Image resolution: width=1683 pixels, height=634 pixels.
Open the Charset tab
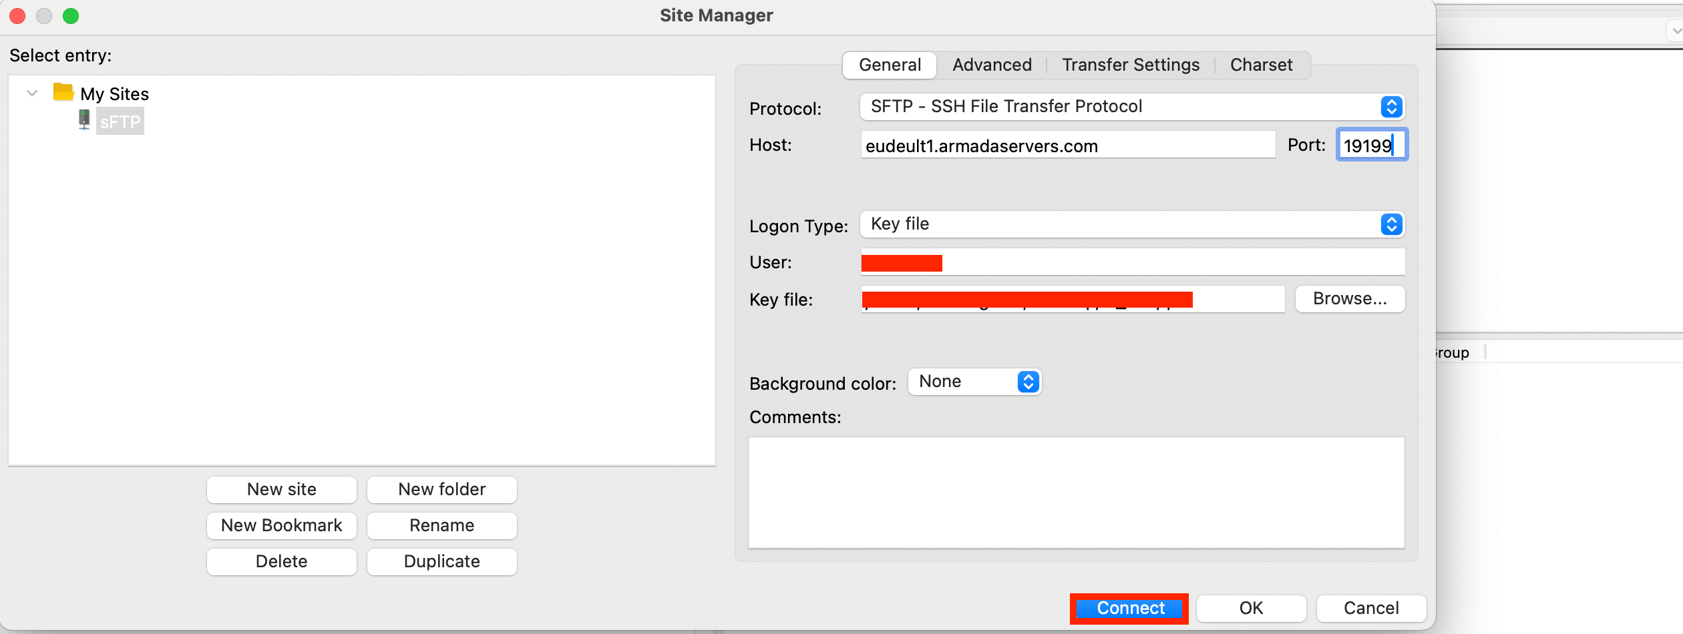point(1261,65)
